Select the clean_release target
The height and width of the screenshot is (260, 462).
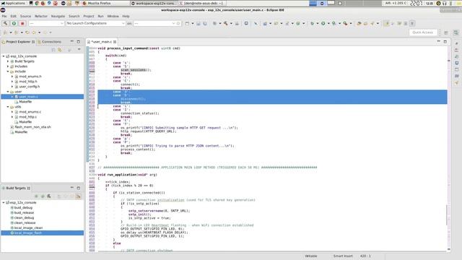(25, 223)
